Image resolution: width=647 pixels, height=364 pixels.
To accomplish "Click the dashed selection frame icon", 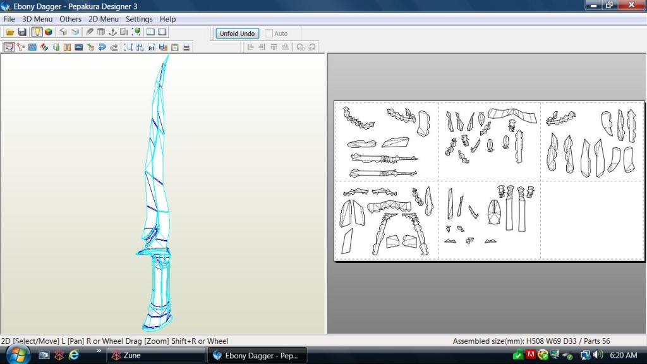I will [128, 47].
